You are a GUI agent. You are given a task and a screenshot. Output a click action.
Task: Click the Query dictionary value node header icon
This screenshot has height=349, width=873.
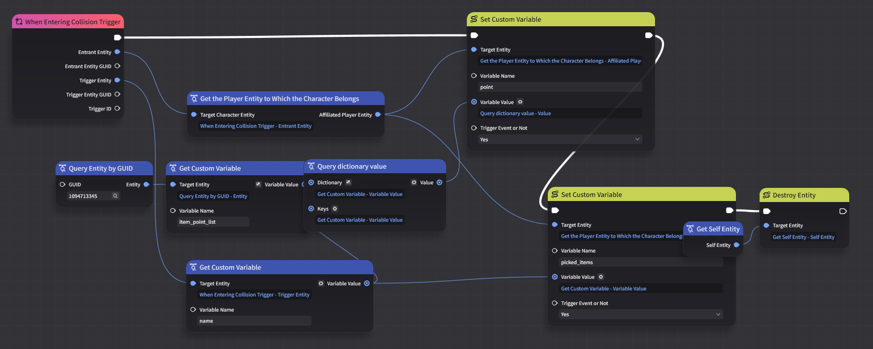[x=311, y=166]
